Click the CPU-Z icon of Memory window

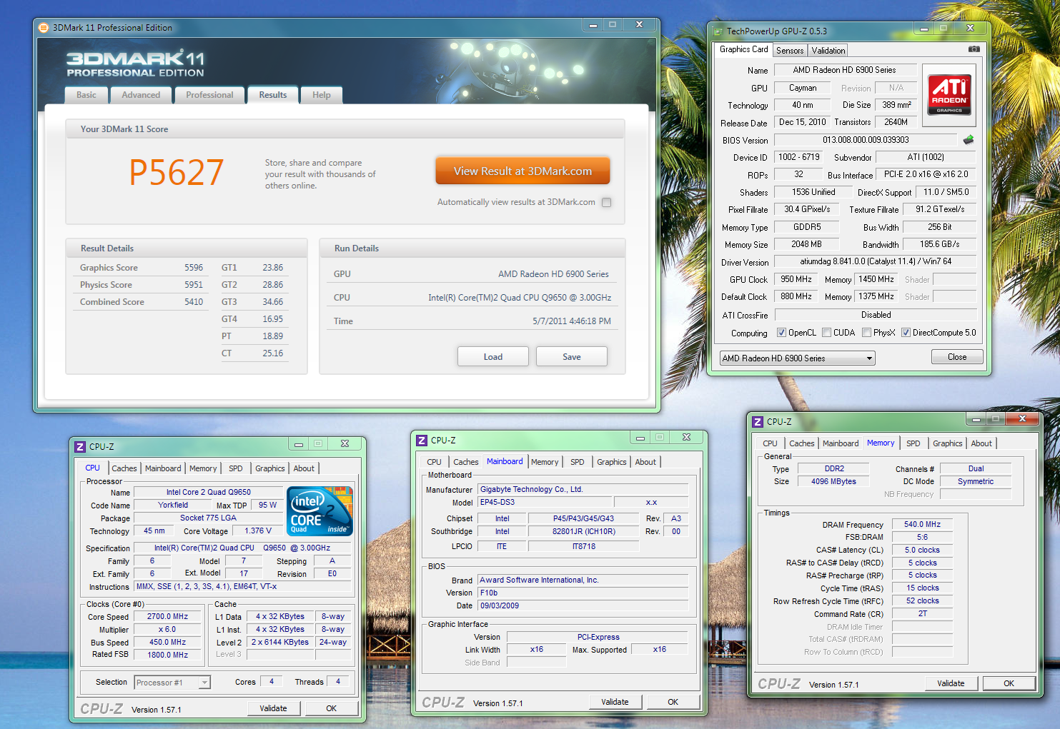(x=758, y=421)
